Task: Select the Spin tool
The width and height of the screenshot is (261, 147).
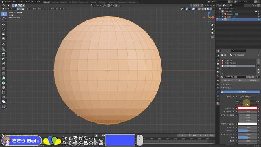Action: pos(4,82)
